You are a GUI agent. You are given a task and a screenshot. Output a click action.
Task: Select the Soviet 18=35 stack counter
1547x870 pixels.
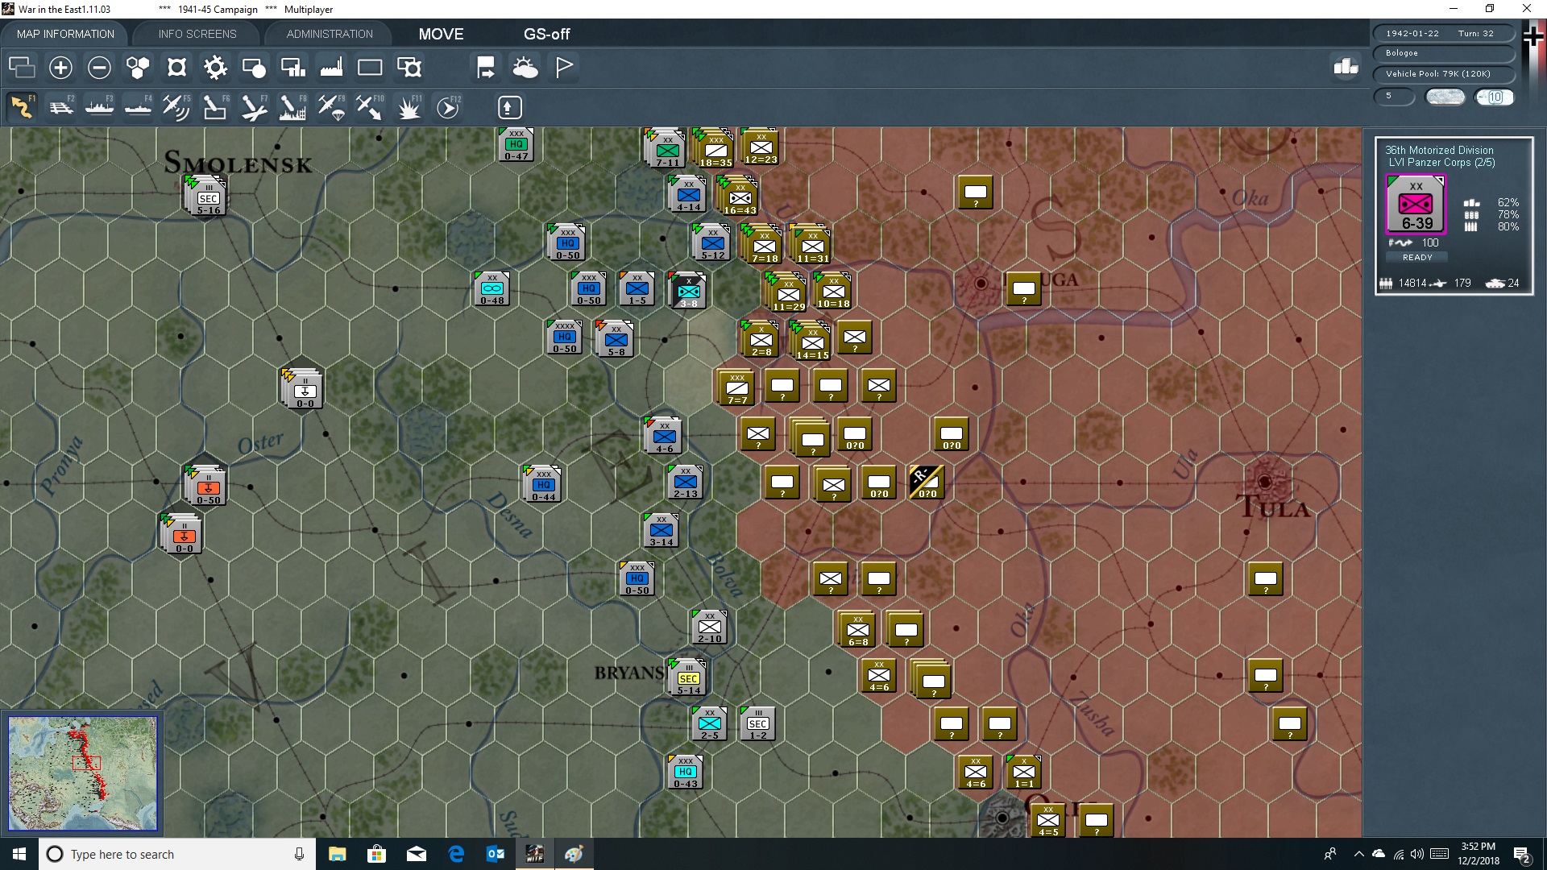coord(715,150)
